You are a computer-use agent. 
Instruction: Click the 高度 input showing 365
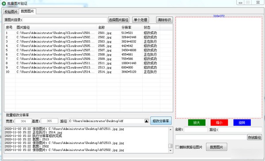coord(49,121)
